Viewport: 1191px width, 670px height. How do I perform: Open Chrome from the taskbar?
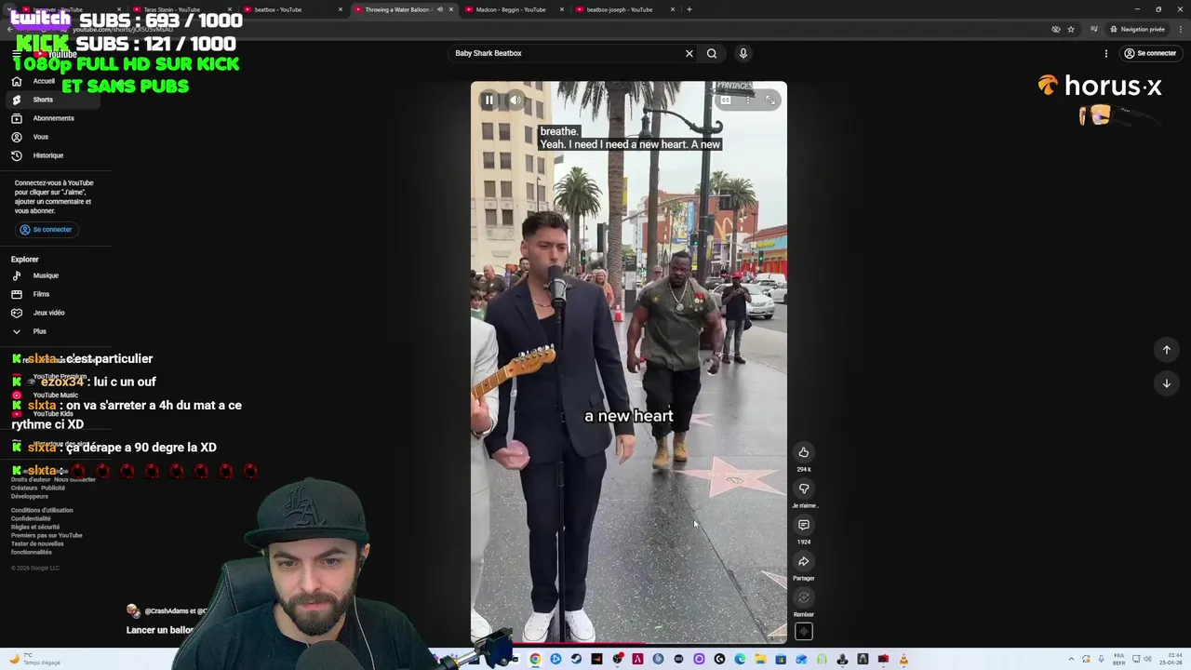tap(535, 660)
